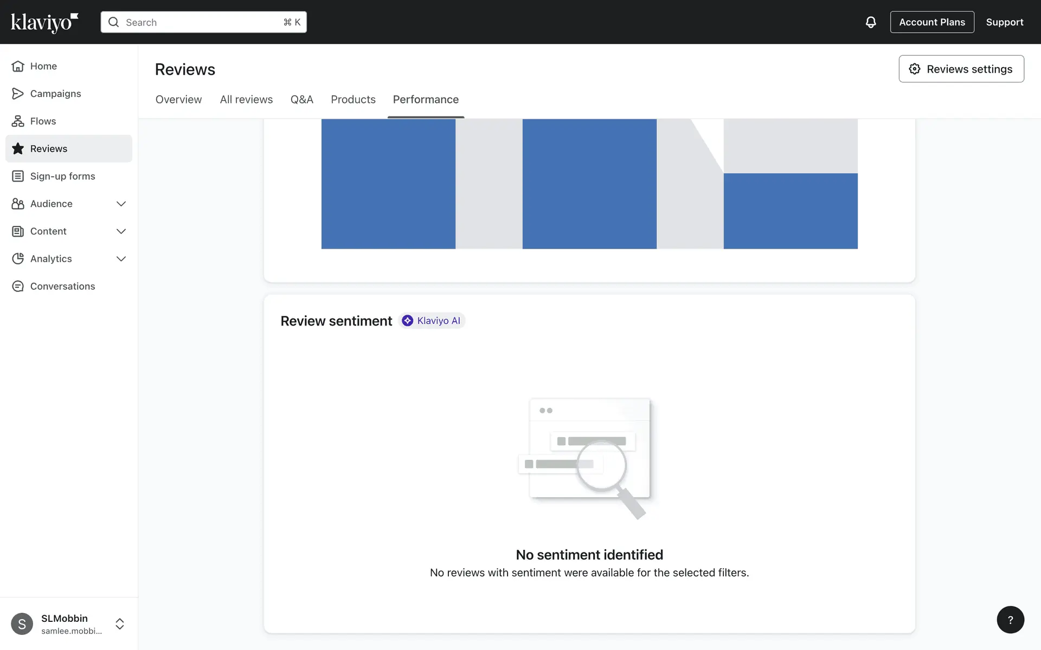Open Conversations from the sidebar icon
Screen dimensions: 1041x650
[x=18, y=286]
